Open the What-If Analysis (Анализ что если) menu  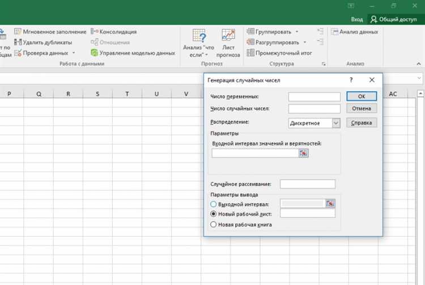(199, 44)
